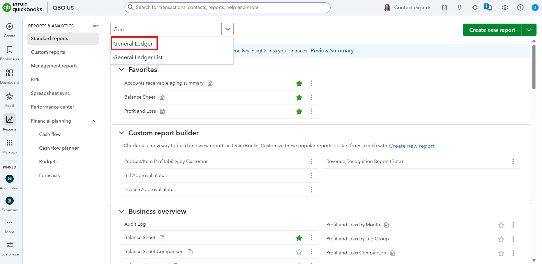Go to Dashboard icon in sidebar
Image resolution: width=542 pixels, height=264 pixels.
(10, 73)
